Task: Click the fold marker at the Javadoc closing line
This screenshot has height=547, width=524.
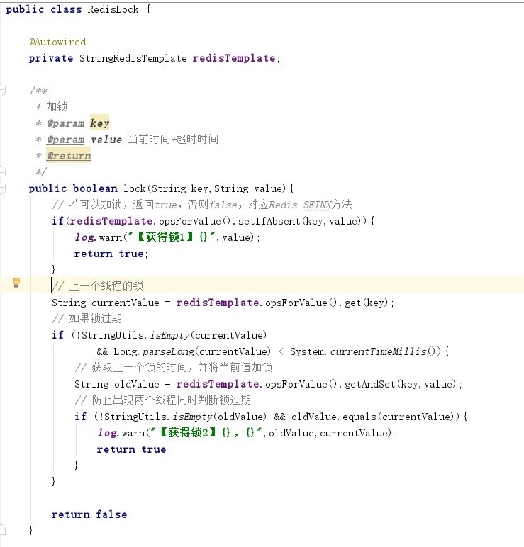Action: (x=3, y=172)
